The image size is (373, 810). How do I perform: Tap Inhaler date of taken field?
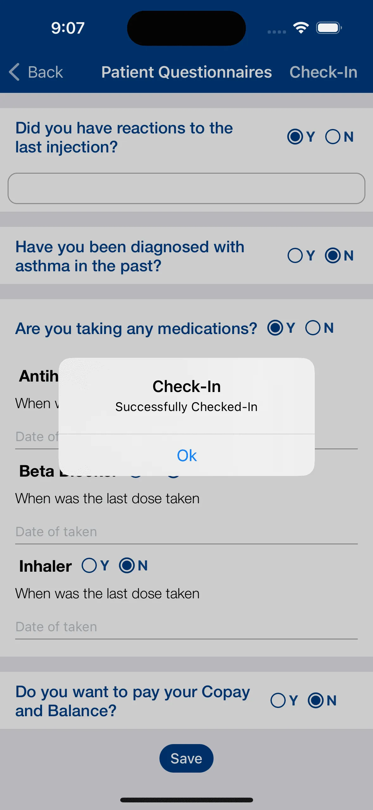pyautogui.click(x=186, y=627)
